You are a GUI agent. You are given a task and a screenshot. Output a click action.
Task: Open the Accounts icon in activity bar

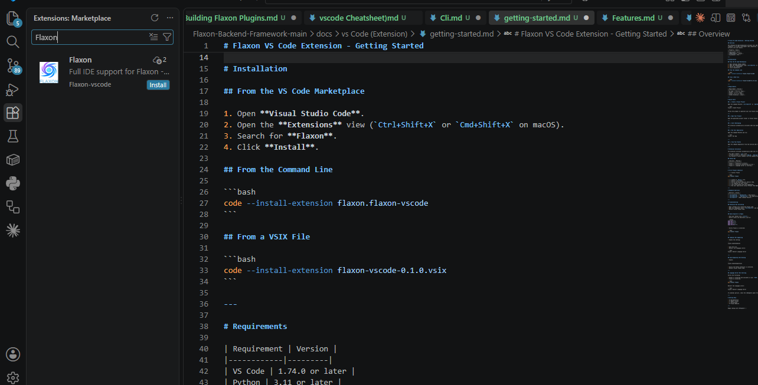[12, 354]
